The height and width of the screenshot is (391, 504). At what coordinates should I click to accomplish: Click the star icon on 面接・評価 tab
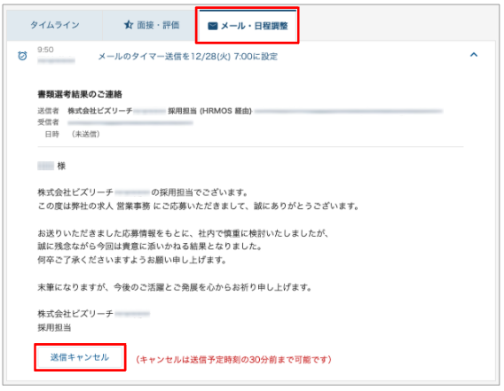(x=129, y=25)
